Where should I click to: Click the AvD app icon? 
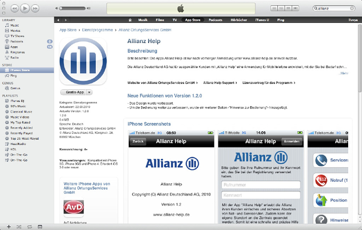click(x=73, y=207)
